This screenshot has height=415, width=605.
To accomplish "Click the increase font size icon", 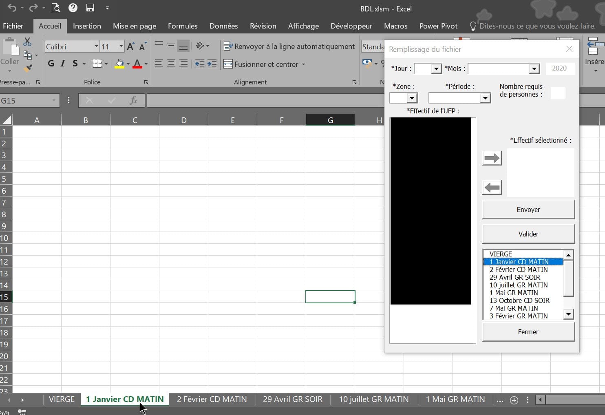I will (130, 46).
